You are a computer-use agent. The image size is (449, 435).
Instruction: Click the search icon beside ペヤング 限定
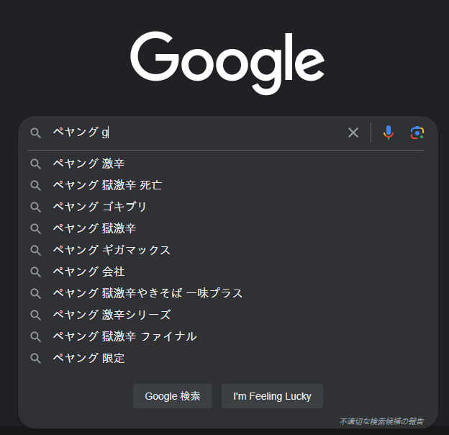pos(35,358)
